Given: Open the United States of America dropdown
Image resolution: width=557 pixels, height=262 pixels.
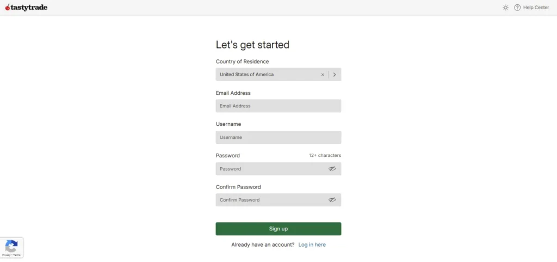Looking at the screenshot, I should [x=267, y=75].
